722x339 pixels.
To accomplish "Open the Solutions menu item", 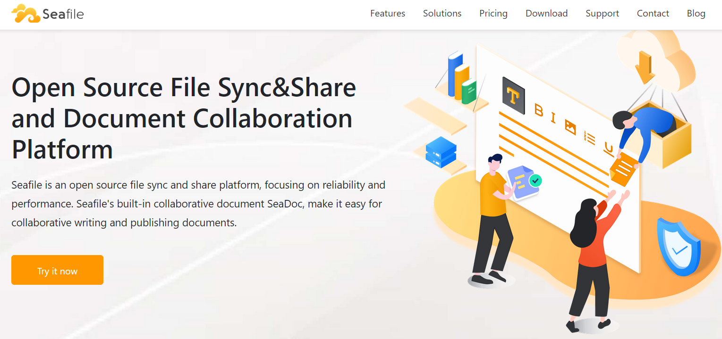I will coord(442,14).
